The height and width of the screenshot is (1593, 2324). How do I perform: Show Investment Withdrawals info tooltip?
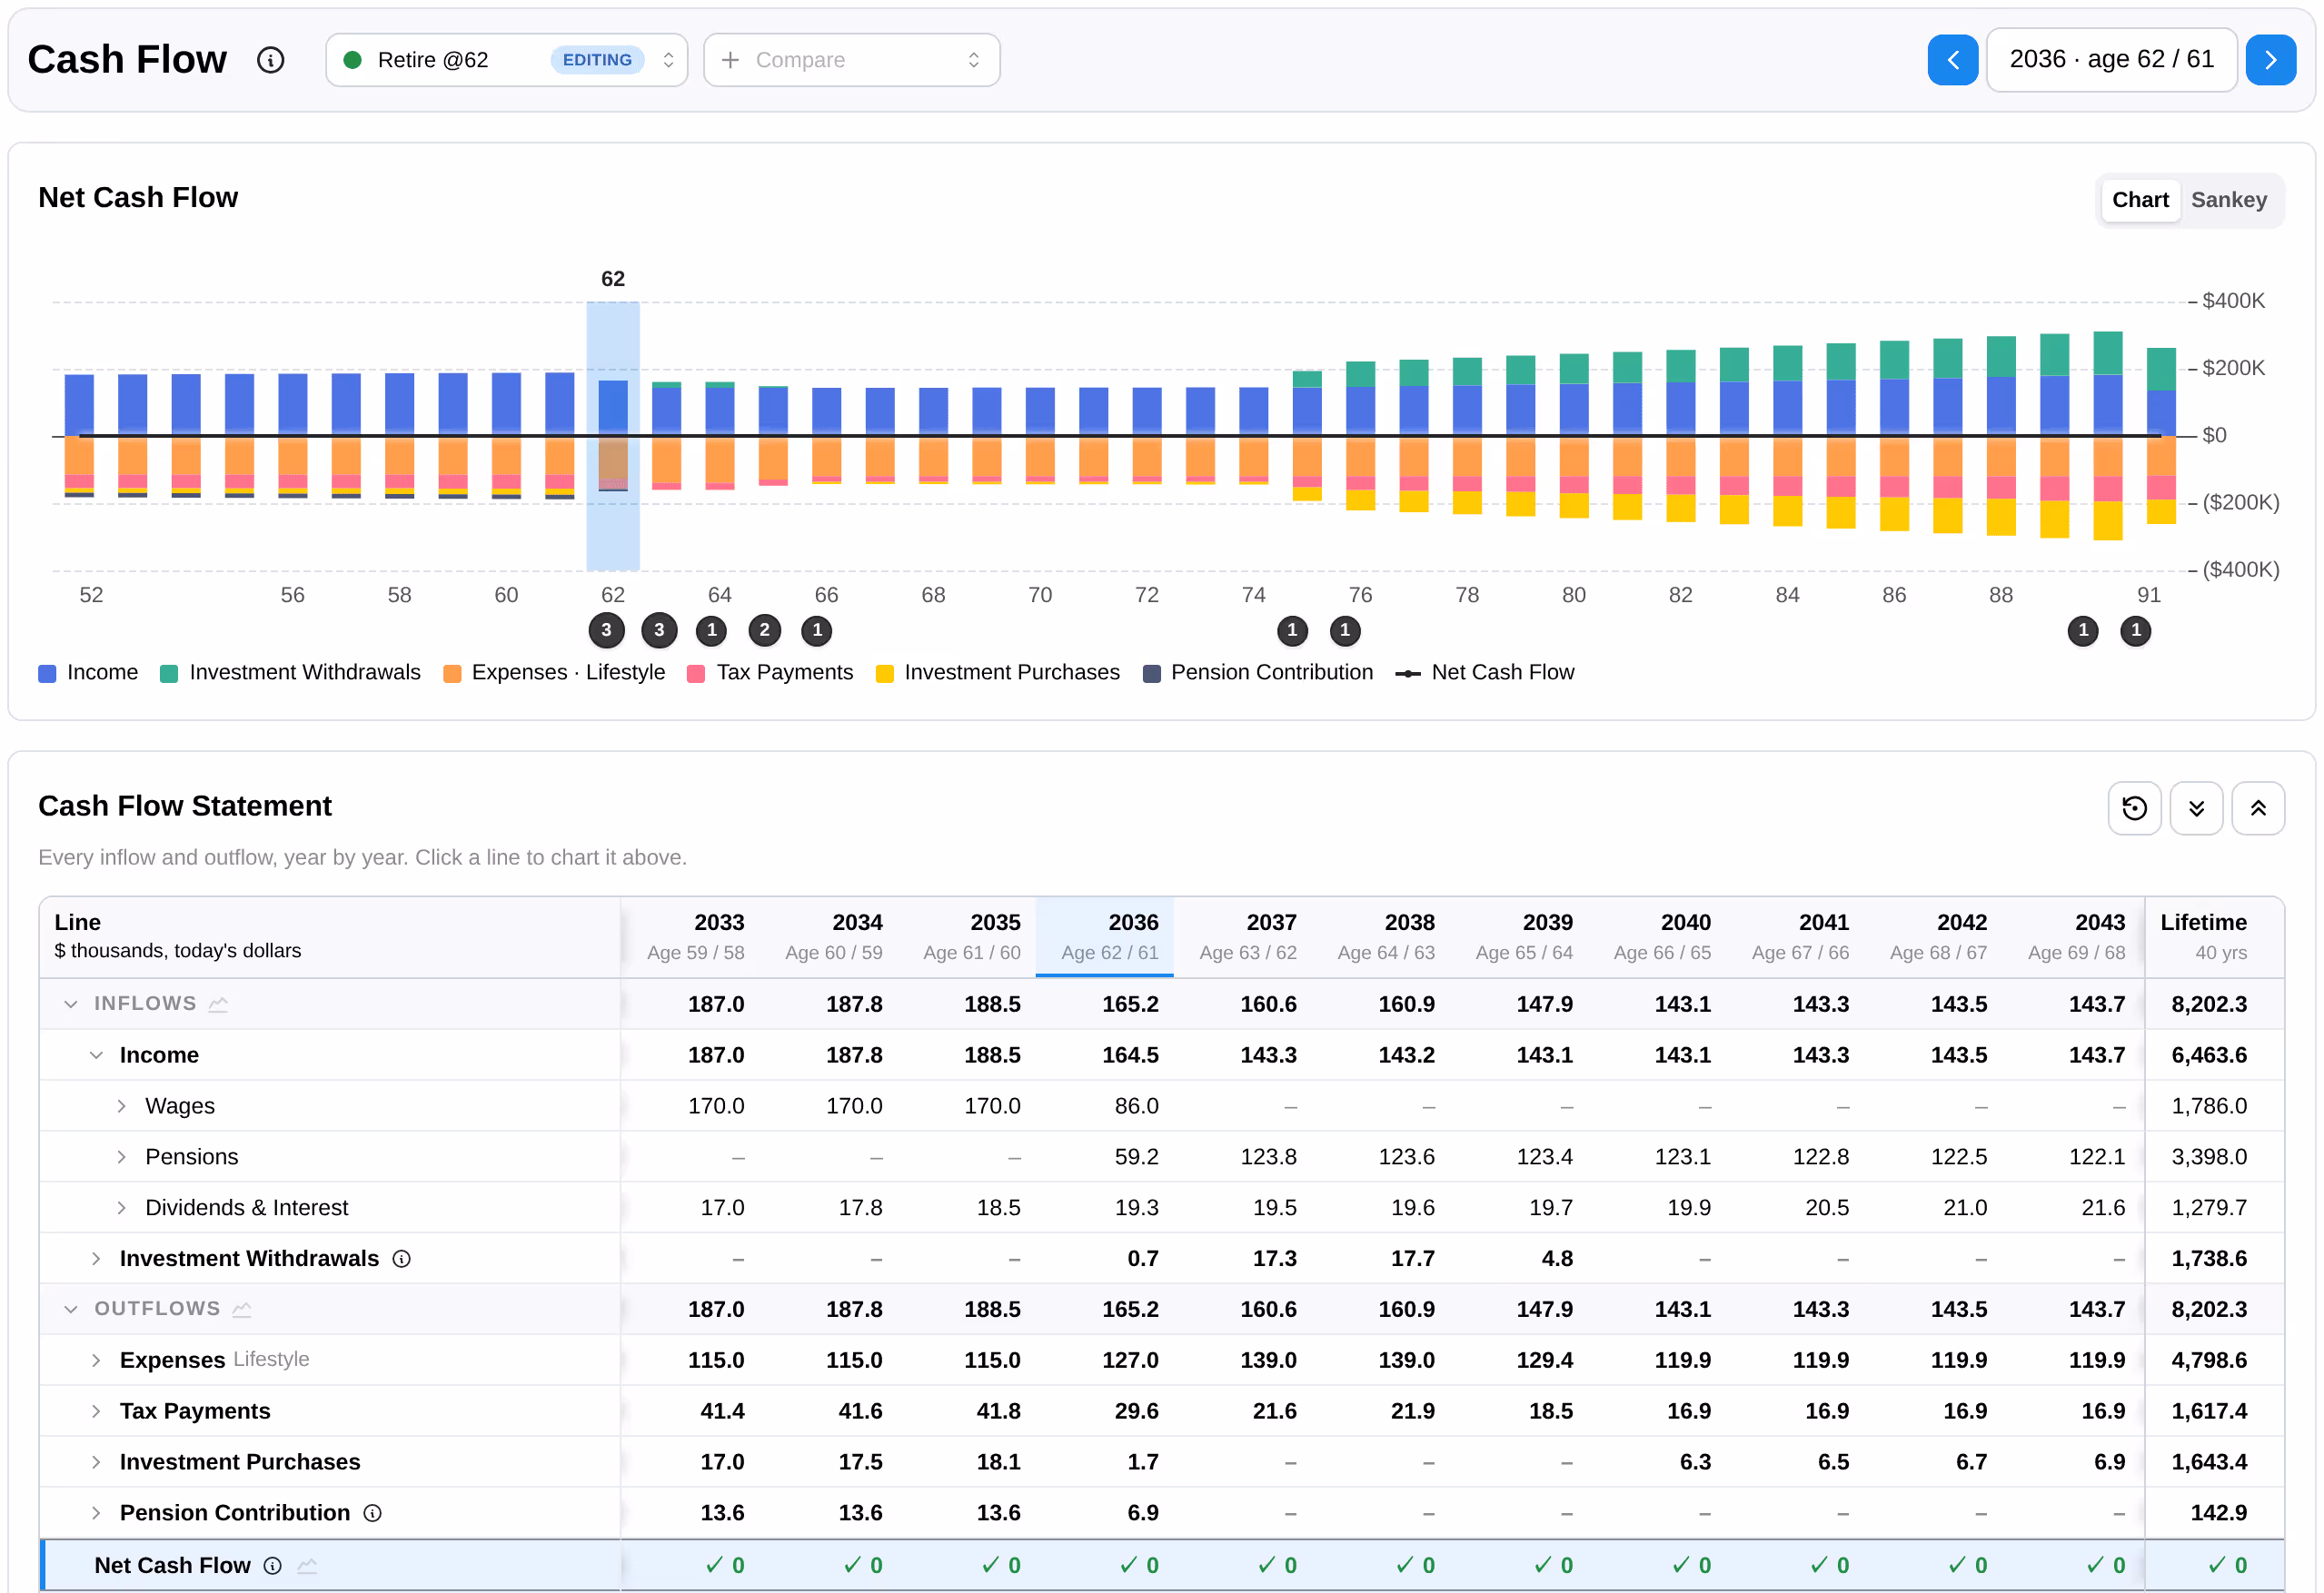(x=401, y=1258)
